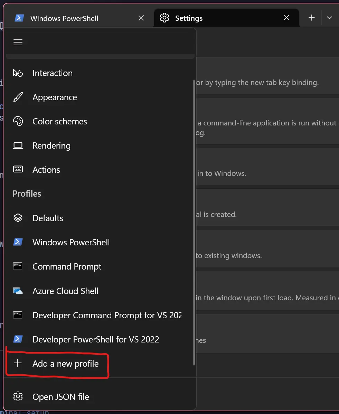Select the Defaults layers icon
This screenshot has height=414, width=339.
18,218
